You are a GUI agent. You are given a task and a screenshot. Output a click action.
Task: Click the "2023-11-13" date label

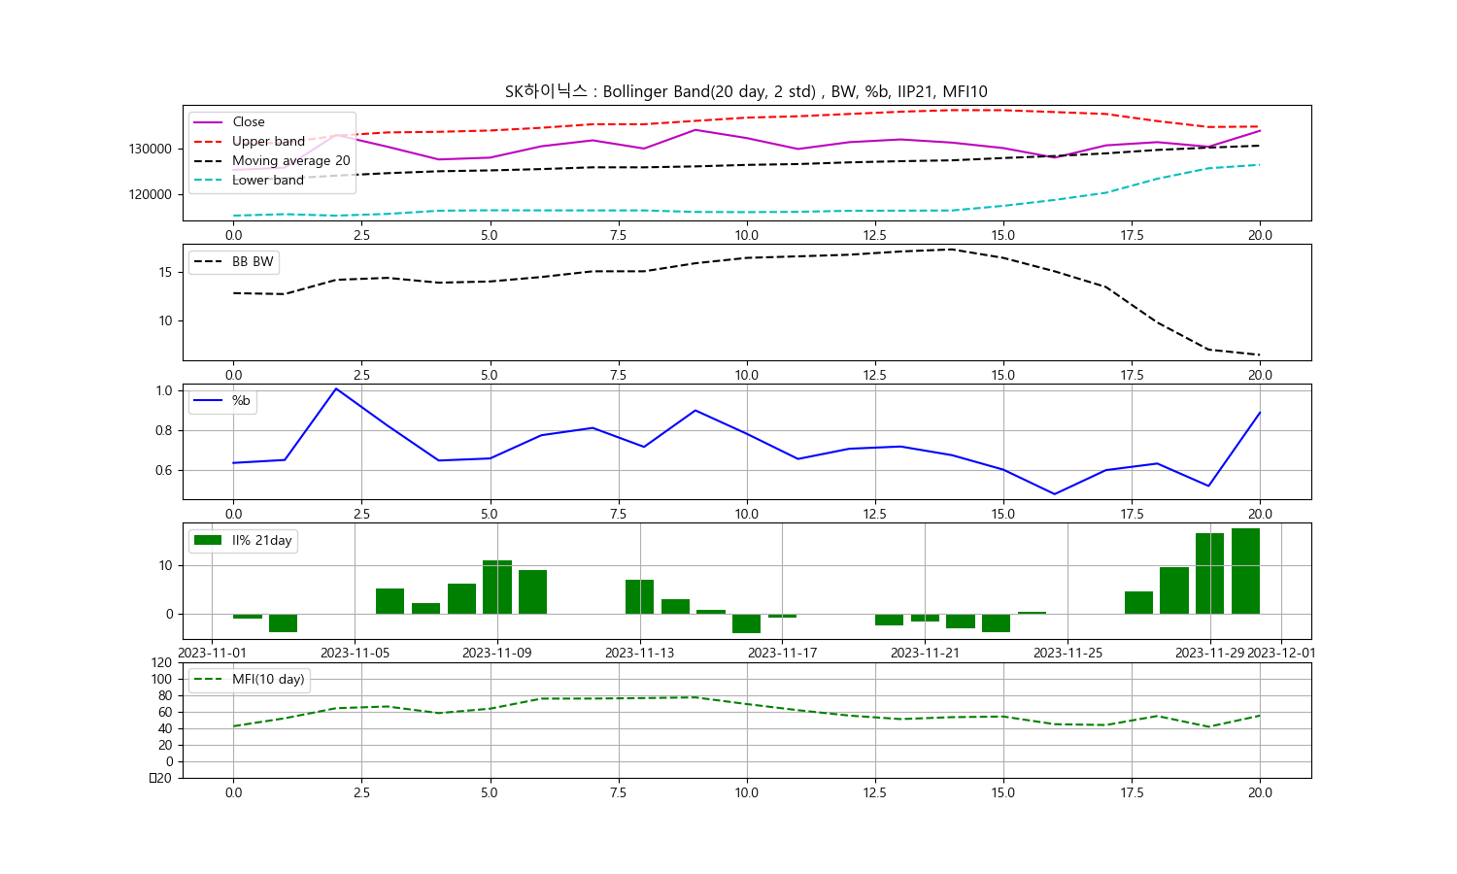pos(639,654)
